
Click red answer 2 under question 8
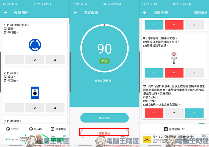click(x=174, y=73)
